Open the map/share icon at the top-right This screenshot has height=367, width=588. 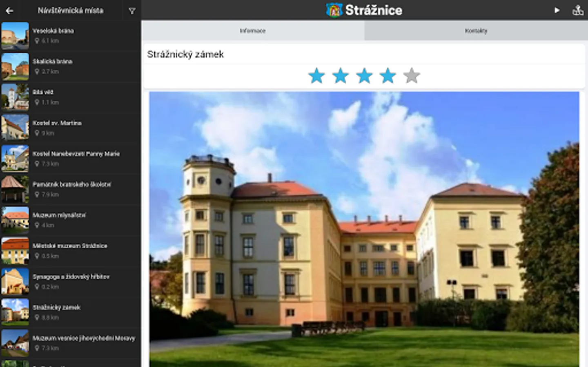click(x=578, y=10)
